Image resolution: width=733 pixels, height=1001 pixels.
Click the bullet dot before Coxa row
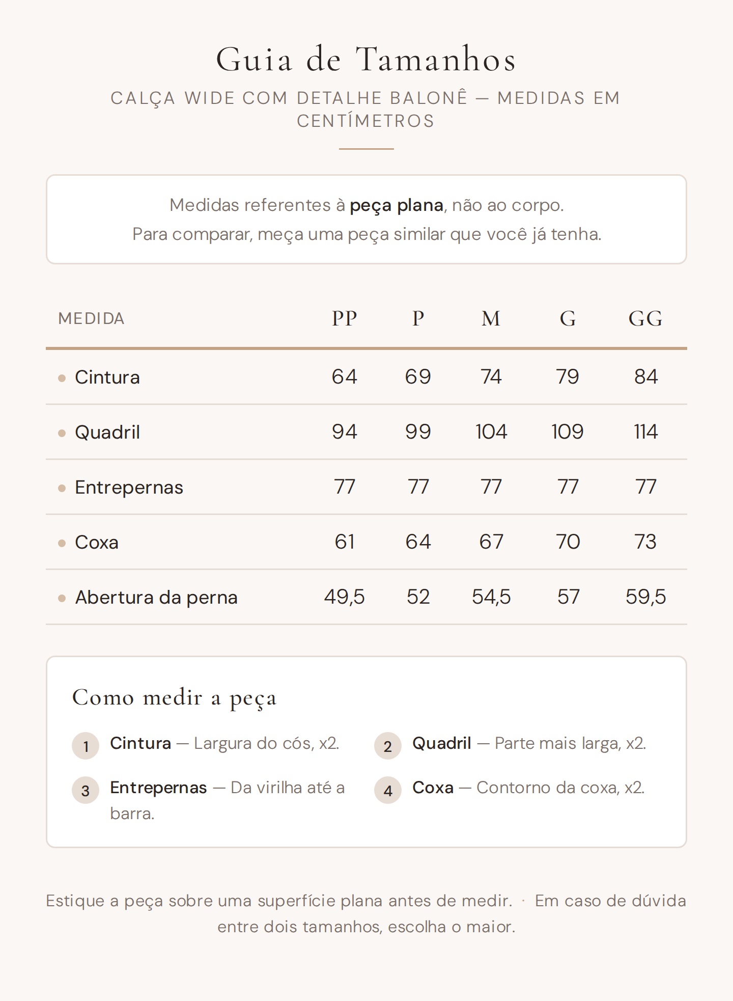62,543
